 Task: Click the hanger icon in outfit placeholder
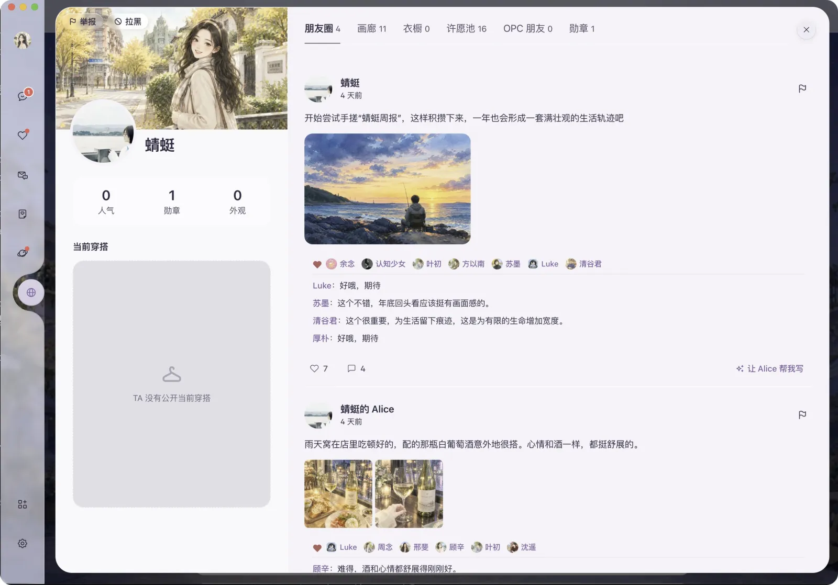pos(172,374)
